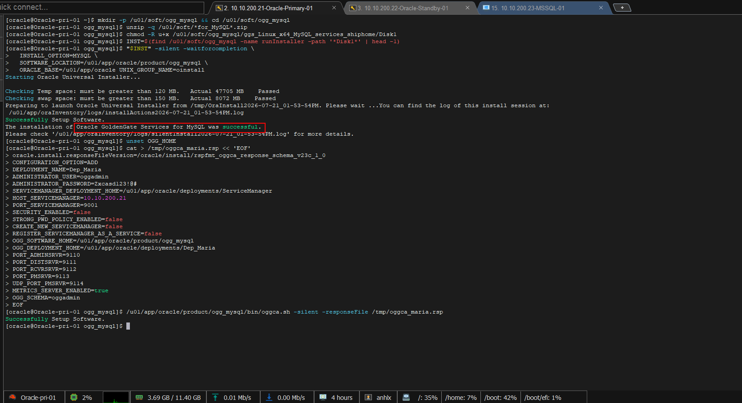
Task: Click the /home: 7% disk usage entry
Action: (x=461, y=398)
